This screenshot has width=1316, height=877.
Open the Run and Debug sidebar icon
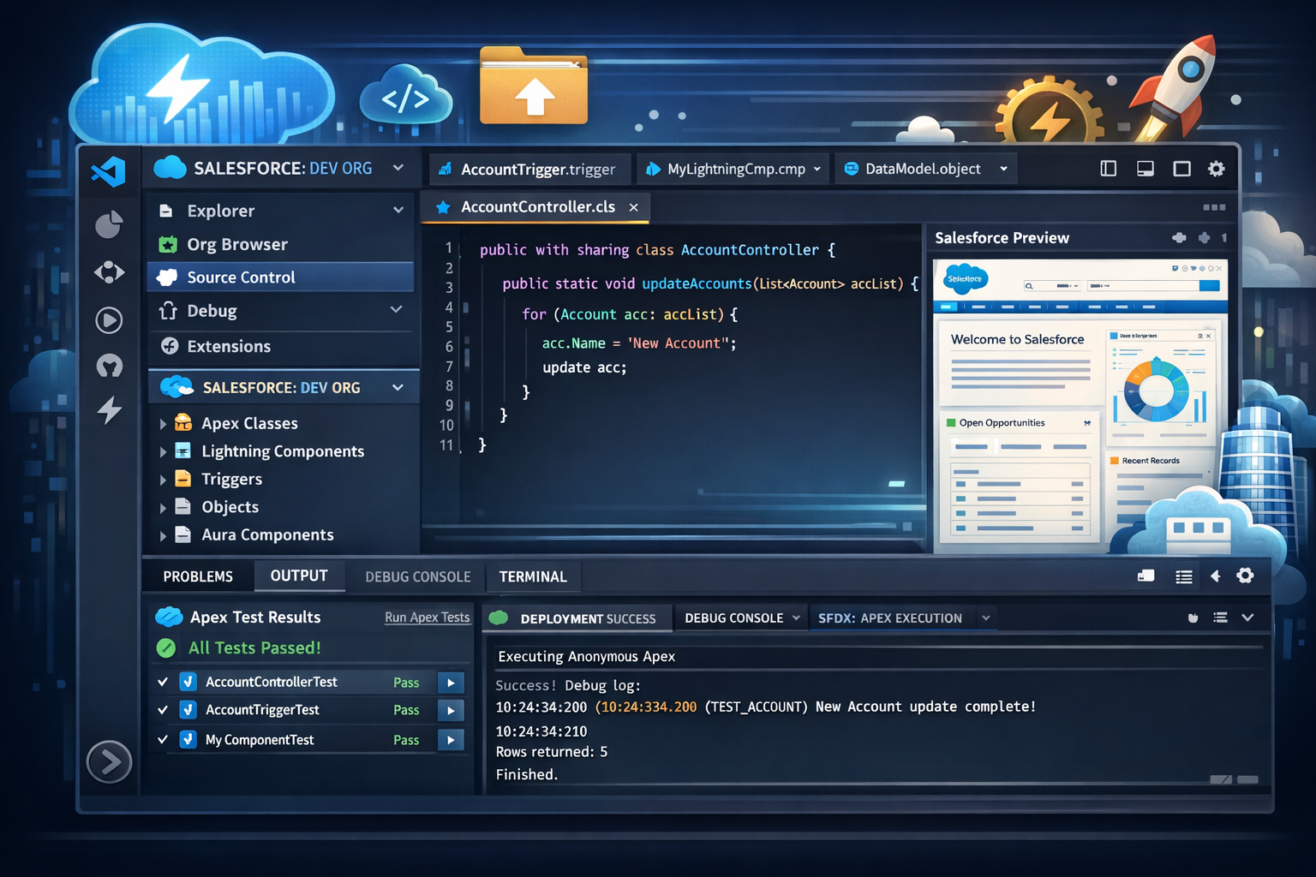tap(109, 320)
